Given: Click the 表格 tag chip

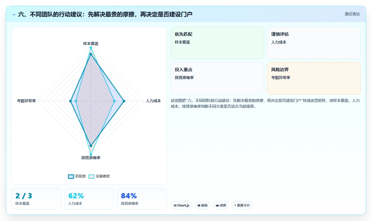Looking at the screenshot, I should click(203, 205).
